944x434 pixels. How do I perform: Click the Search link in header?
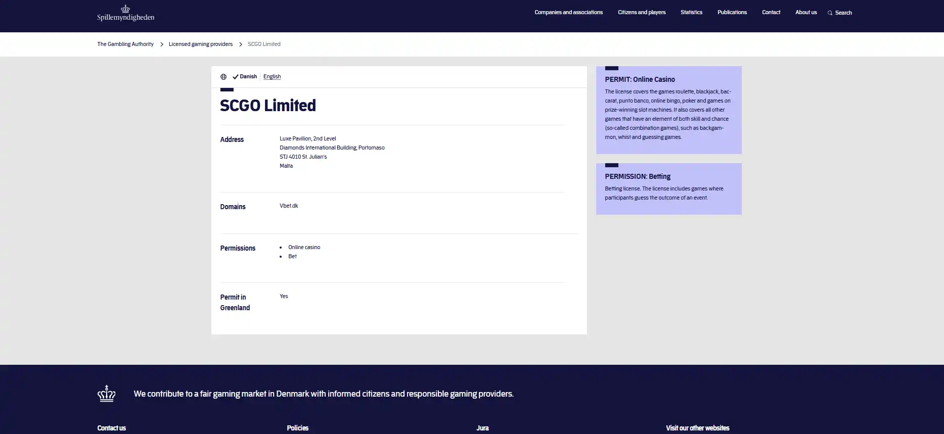pos(843,13)
